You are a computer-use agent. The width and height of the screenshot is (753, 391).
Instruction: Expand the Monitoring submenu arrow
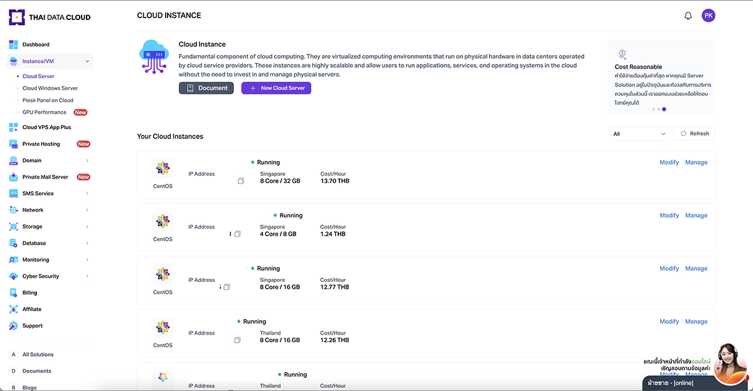point(87,259)
